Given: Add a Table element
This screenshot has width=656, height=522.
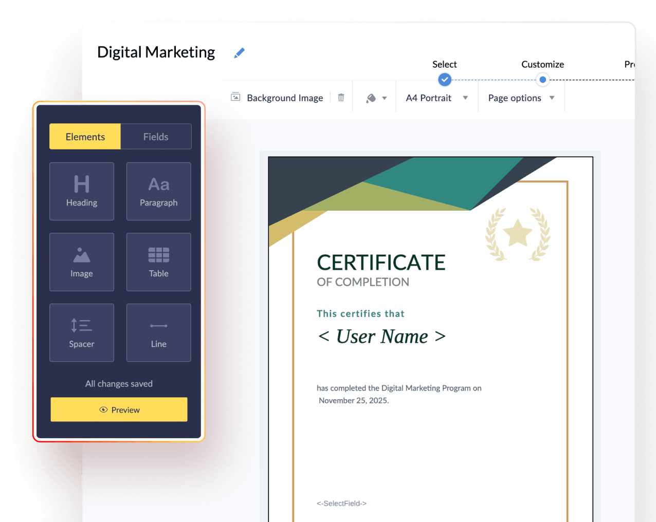Looking at the screenshot, I should (x=158, y=262).
